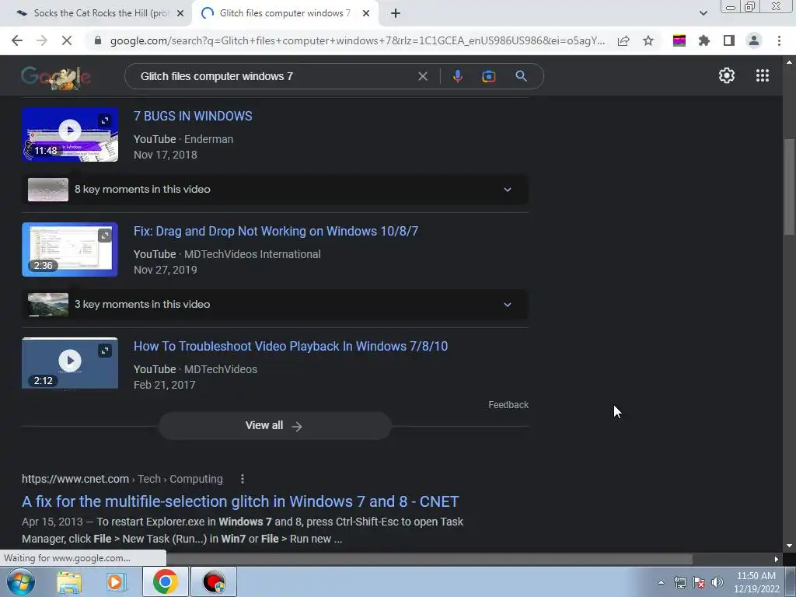The image size is (796, 597).
Task: Open Windows Explorer from taskbar
Action: (x=69, y=582)
